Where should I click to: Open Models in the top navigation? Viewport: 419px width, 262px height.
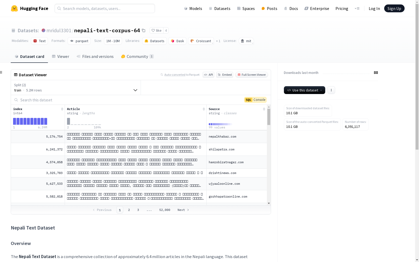point(193,8)
